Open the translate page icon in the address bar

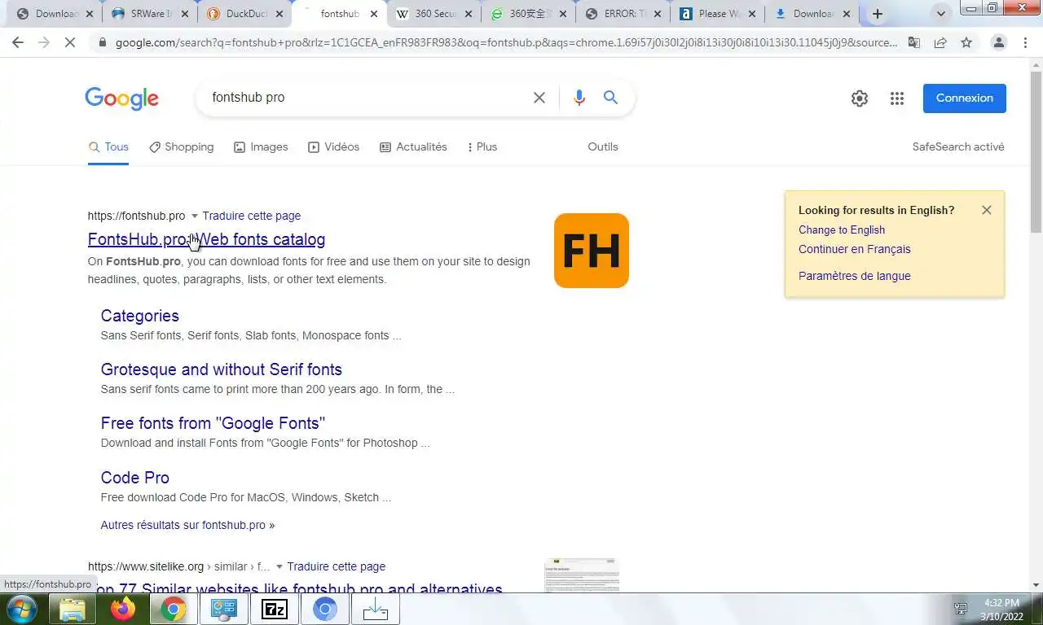(914, 42)
